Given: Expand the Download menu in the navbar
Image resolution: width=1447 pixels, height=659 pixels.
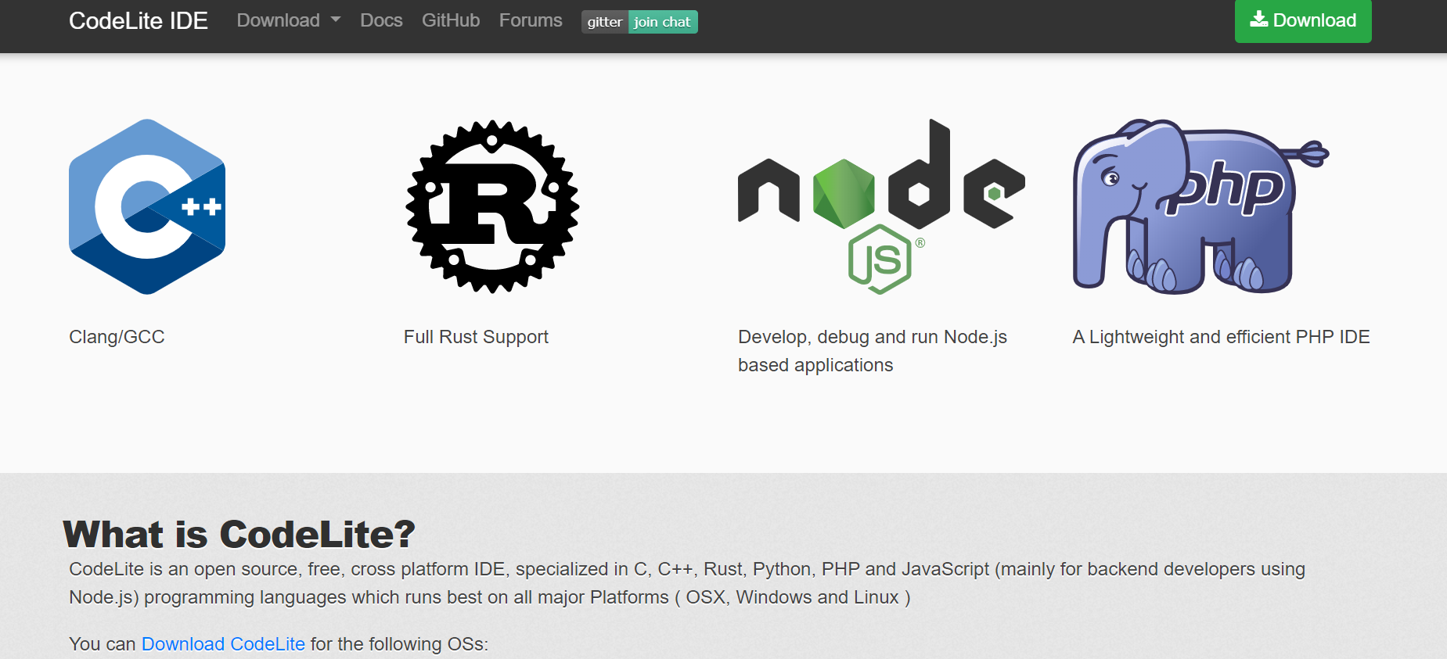Looking at the screenshot, I should 279,20.
